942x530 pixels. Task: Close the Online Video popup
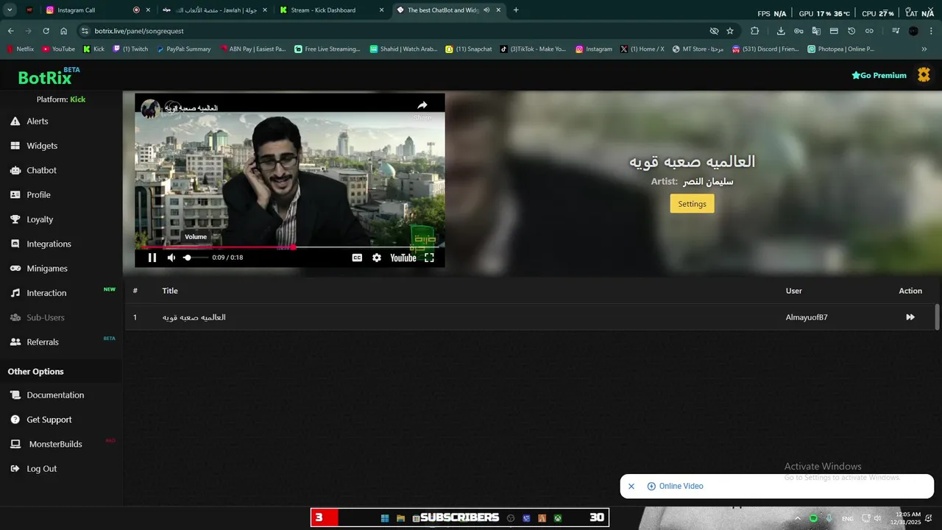coord(631,487)
